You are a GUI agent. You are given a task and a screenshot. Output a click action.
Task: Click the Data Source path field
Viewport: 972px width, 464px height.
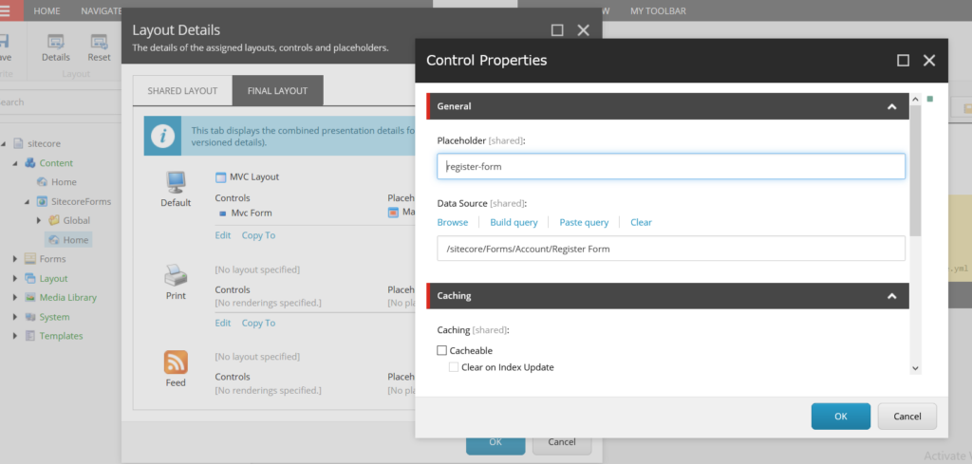point(671,249)
